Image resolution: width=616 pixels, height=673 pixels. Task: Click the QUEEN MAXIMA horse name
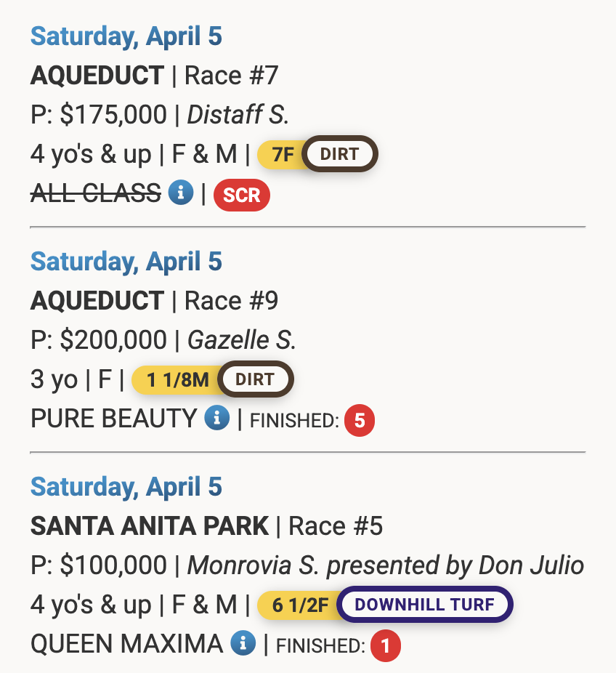[126, 644]
